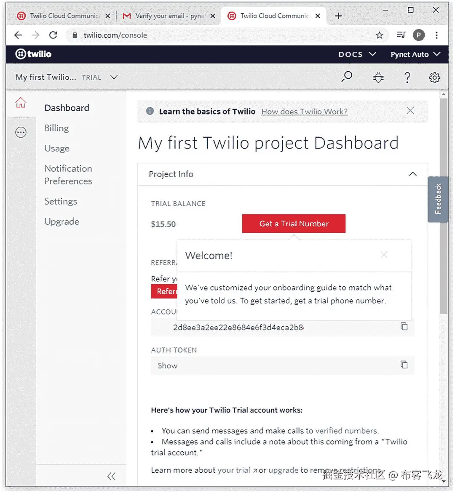
Task: Collapse the Project Info section
Action: tap(412, 174)
